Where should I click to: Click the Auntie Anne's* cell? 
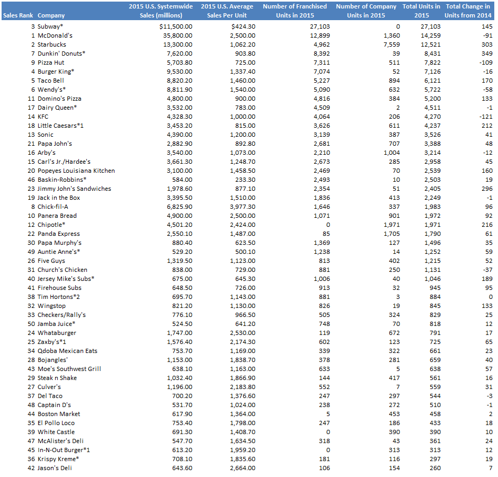[59, 252]
